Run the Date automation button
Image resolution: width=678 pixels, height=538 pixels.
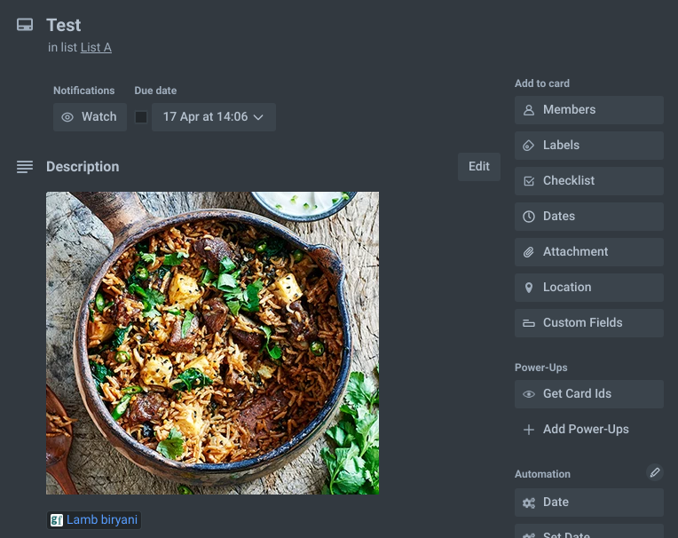coord(589,502)
